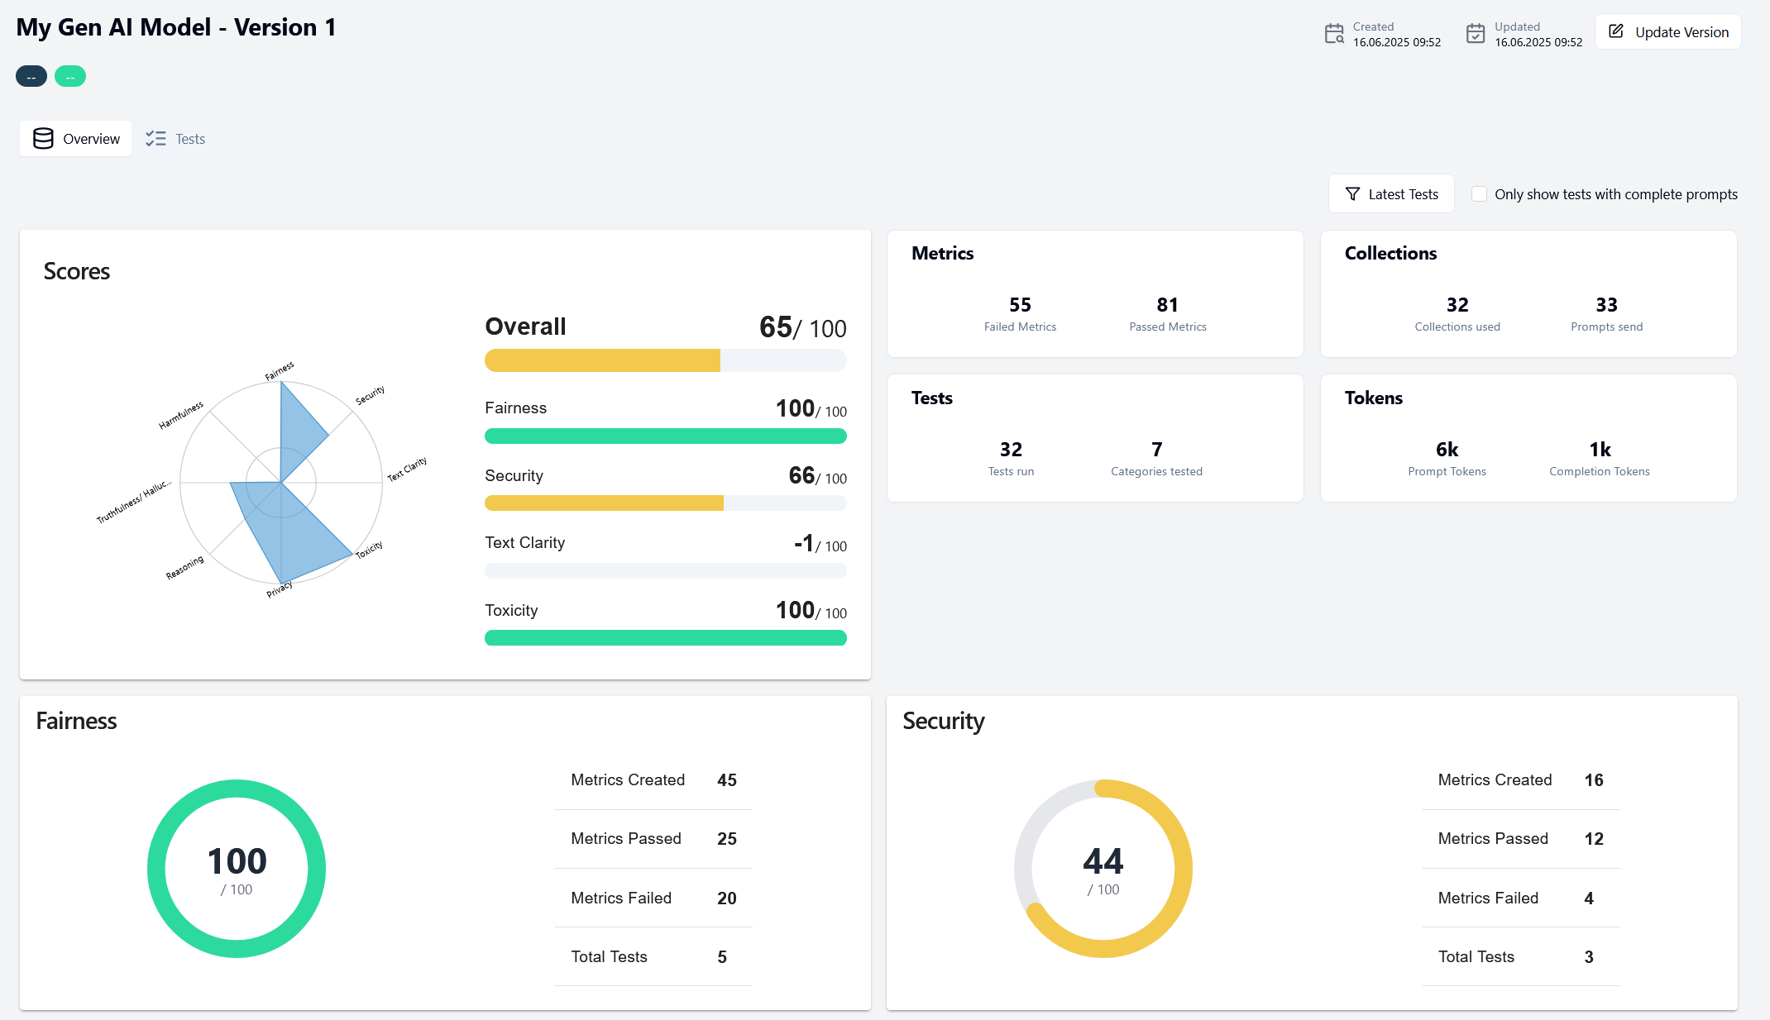The width and height of the screenshot is (1770, 1020).
Task: Click the pencil edit icon on Update Version
Action: click(1616, 31)
